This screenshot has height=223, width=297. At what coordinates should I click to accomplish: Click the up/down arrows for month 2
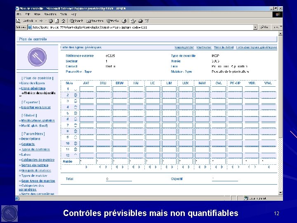[75, 95]
